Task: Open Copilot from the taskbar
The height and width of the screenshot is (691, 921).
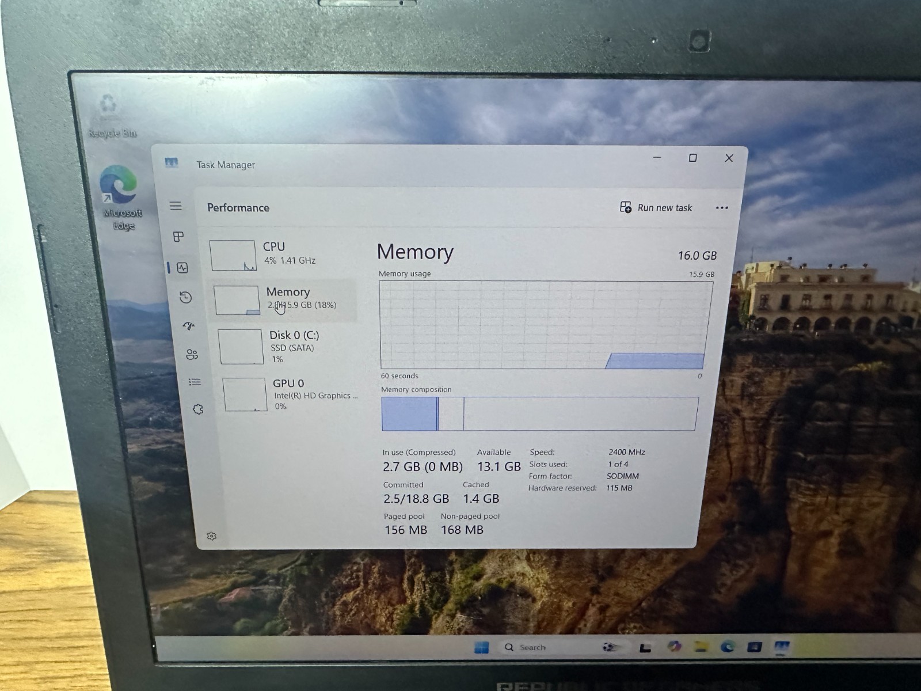Action: (673, 647)
